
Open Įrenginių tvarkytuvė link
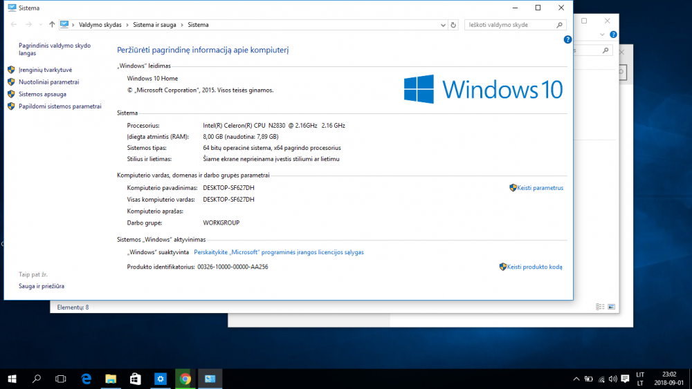click(x=45, y=70)
